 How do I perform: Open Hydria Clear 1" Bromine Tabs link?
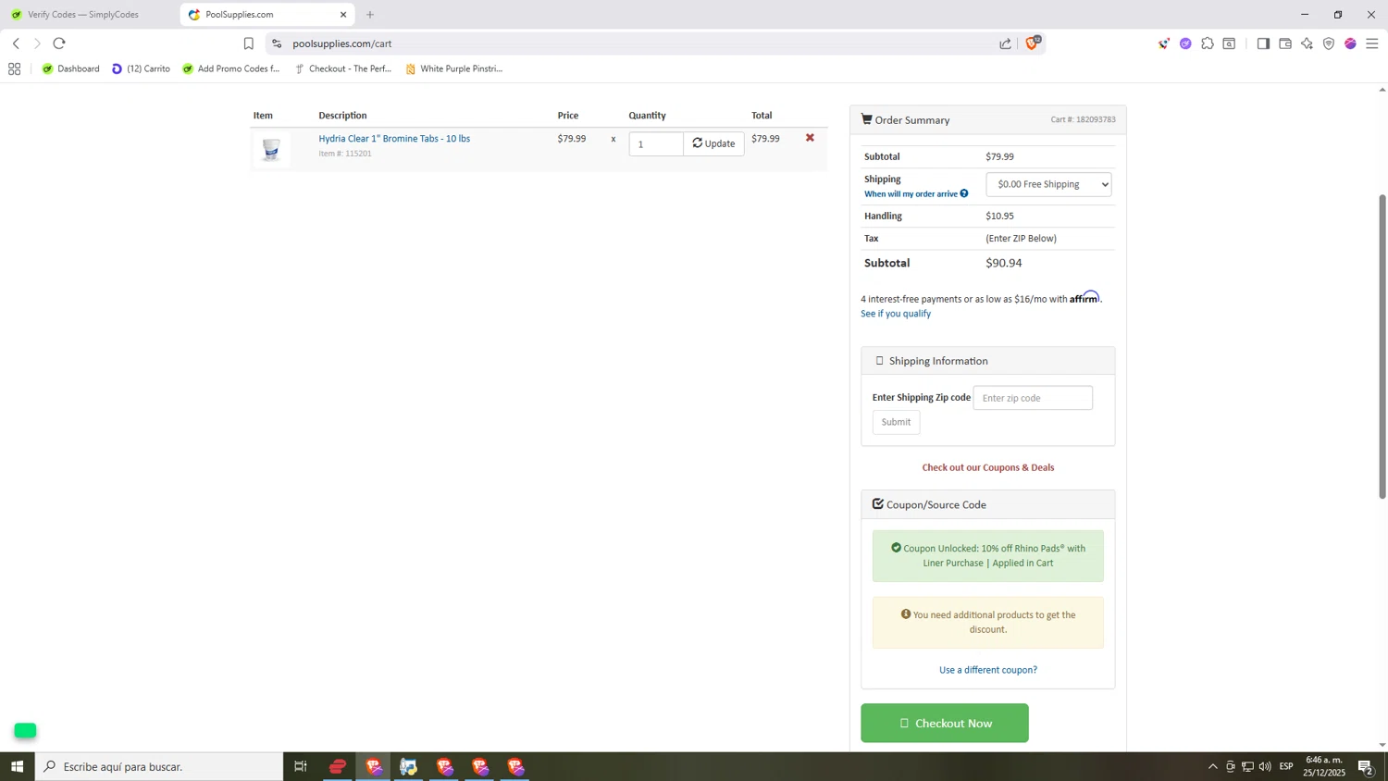[x=394, y=139]
